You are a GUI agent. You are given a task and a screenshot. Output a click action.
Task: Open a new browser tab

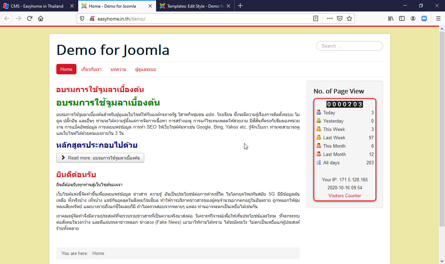[x=240, y=6]
